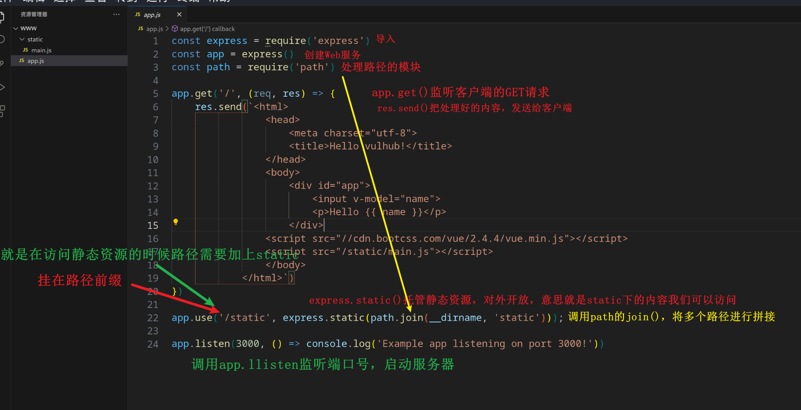Click the require('express') call on line 1
Viewport: 801px width, 410px height.
click(318, 41)
